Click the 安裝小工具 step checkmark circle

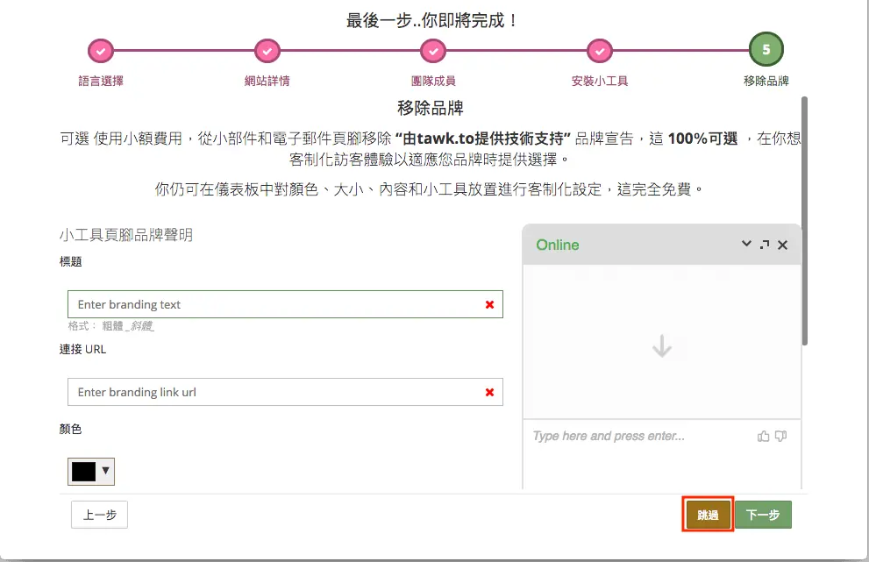click(x=600, y=51)
